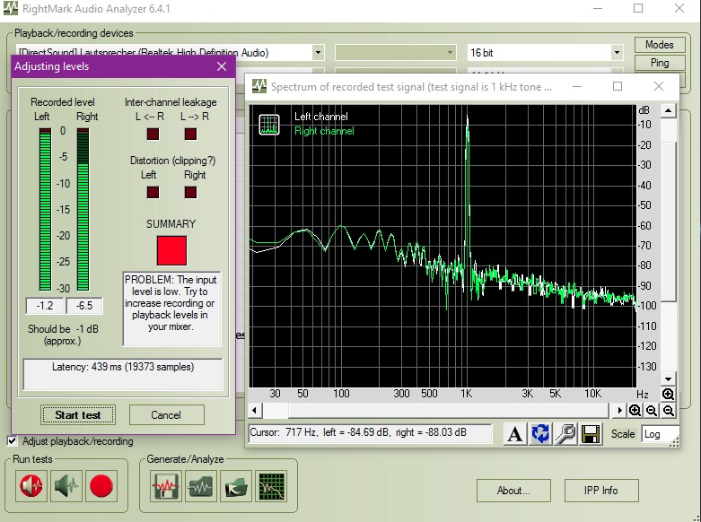Click the zoom-in magnifier below the scrollbar
Image resolution: width=701 pixels, height=522 pixels.
pyautogui.click(x=635, y=410)
